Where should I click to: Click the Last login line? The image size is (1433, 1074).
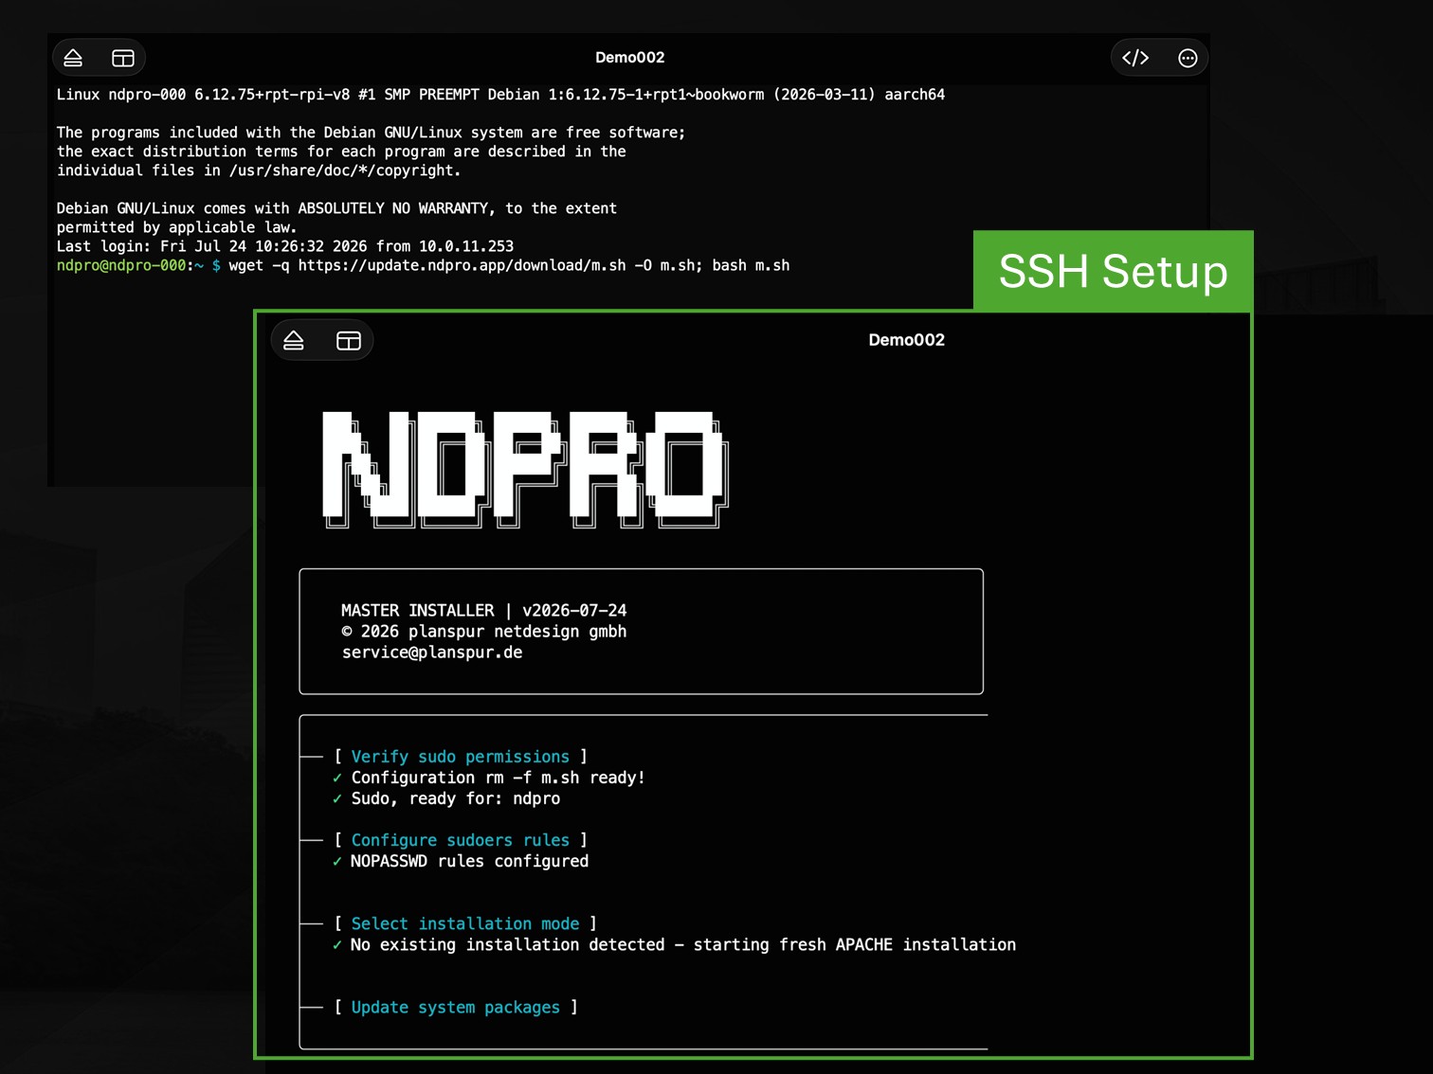[x=285, y=246]
